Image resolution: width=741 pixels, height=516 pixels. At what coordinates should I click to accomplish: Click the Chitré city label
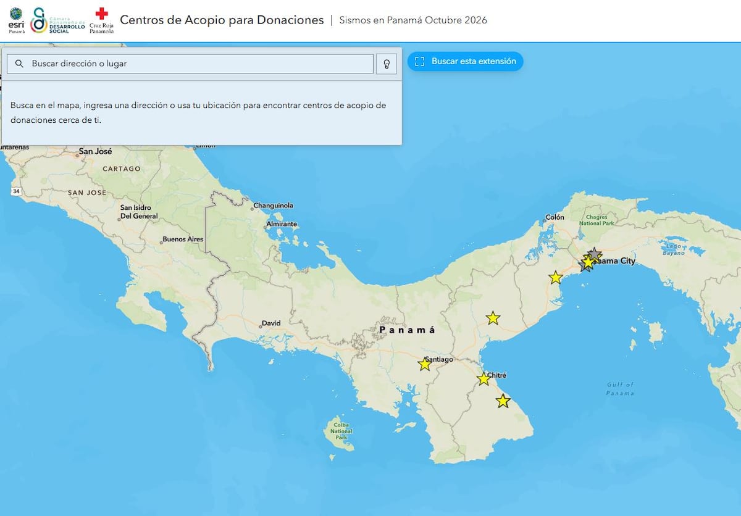click(x=496, y=375)
